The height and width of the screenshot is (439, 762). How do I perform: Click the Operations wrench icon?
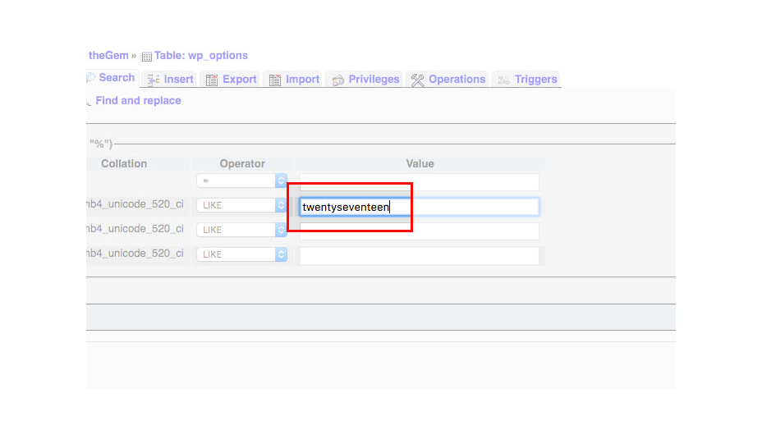click(x=417, y=80)
